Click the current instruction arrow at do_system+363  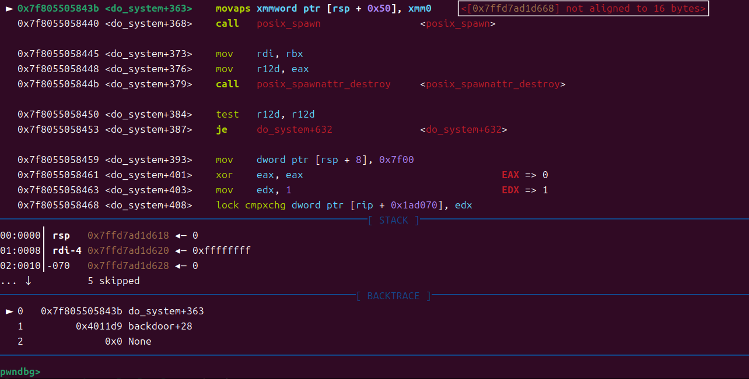point(9,9)
